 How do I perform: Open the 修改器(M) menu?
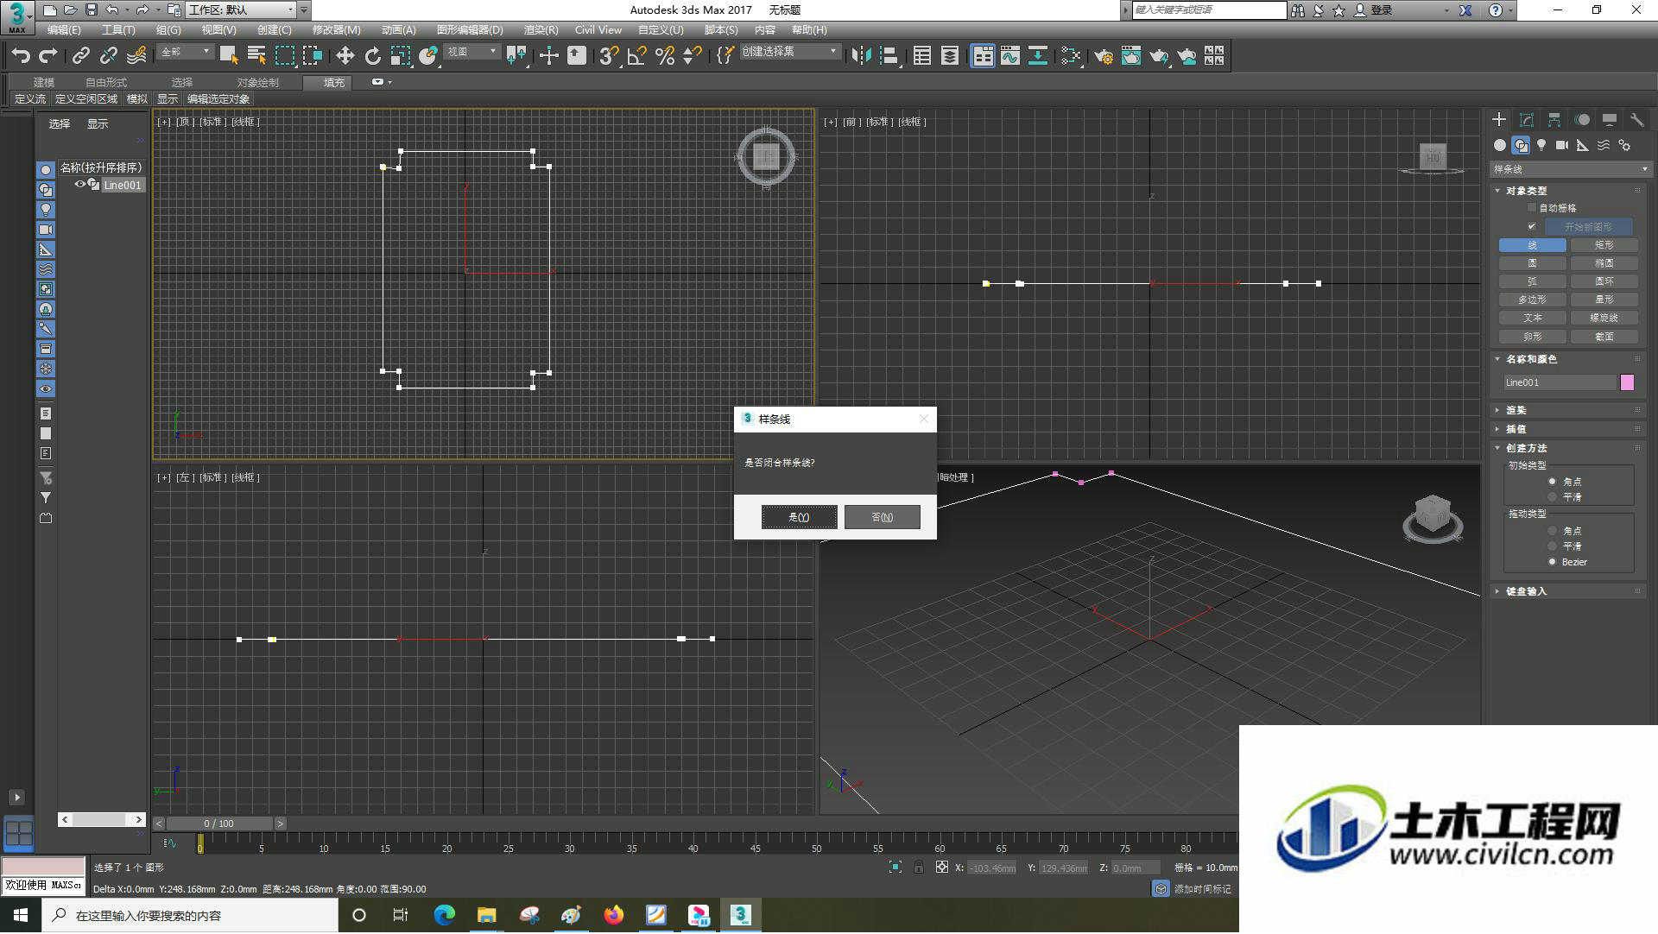point(336,30)
